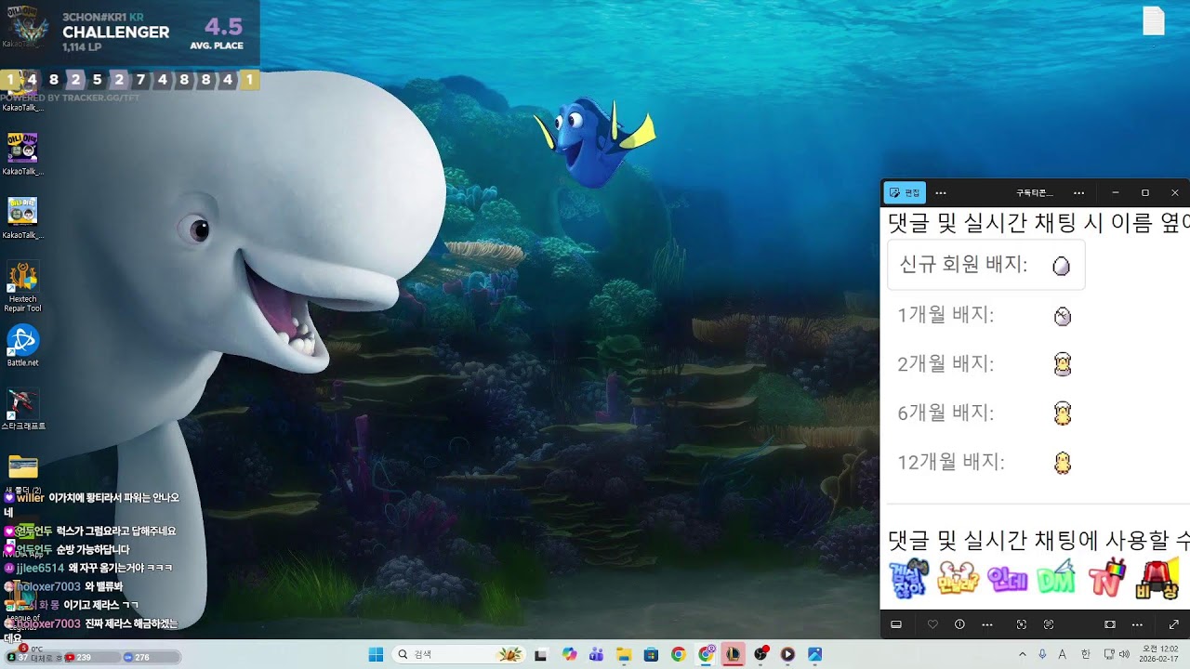This screenshot has width=1190, height=669.
Task: Open Microsoft Teams from the taskbar
Action: click(x=596, y=654)
